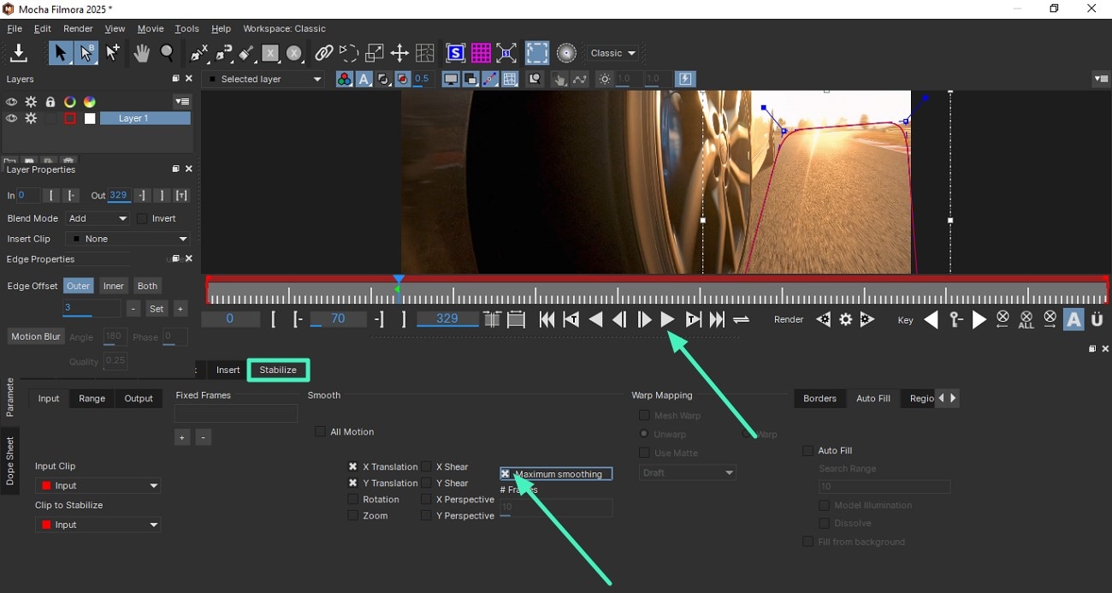Image resolution: width=1112 pixels, height=593 pixels.
Task: Enable the grid overlay icon in the toolbar
Action: coord(481,53)
